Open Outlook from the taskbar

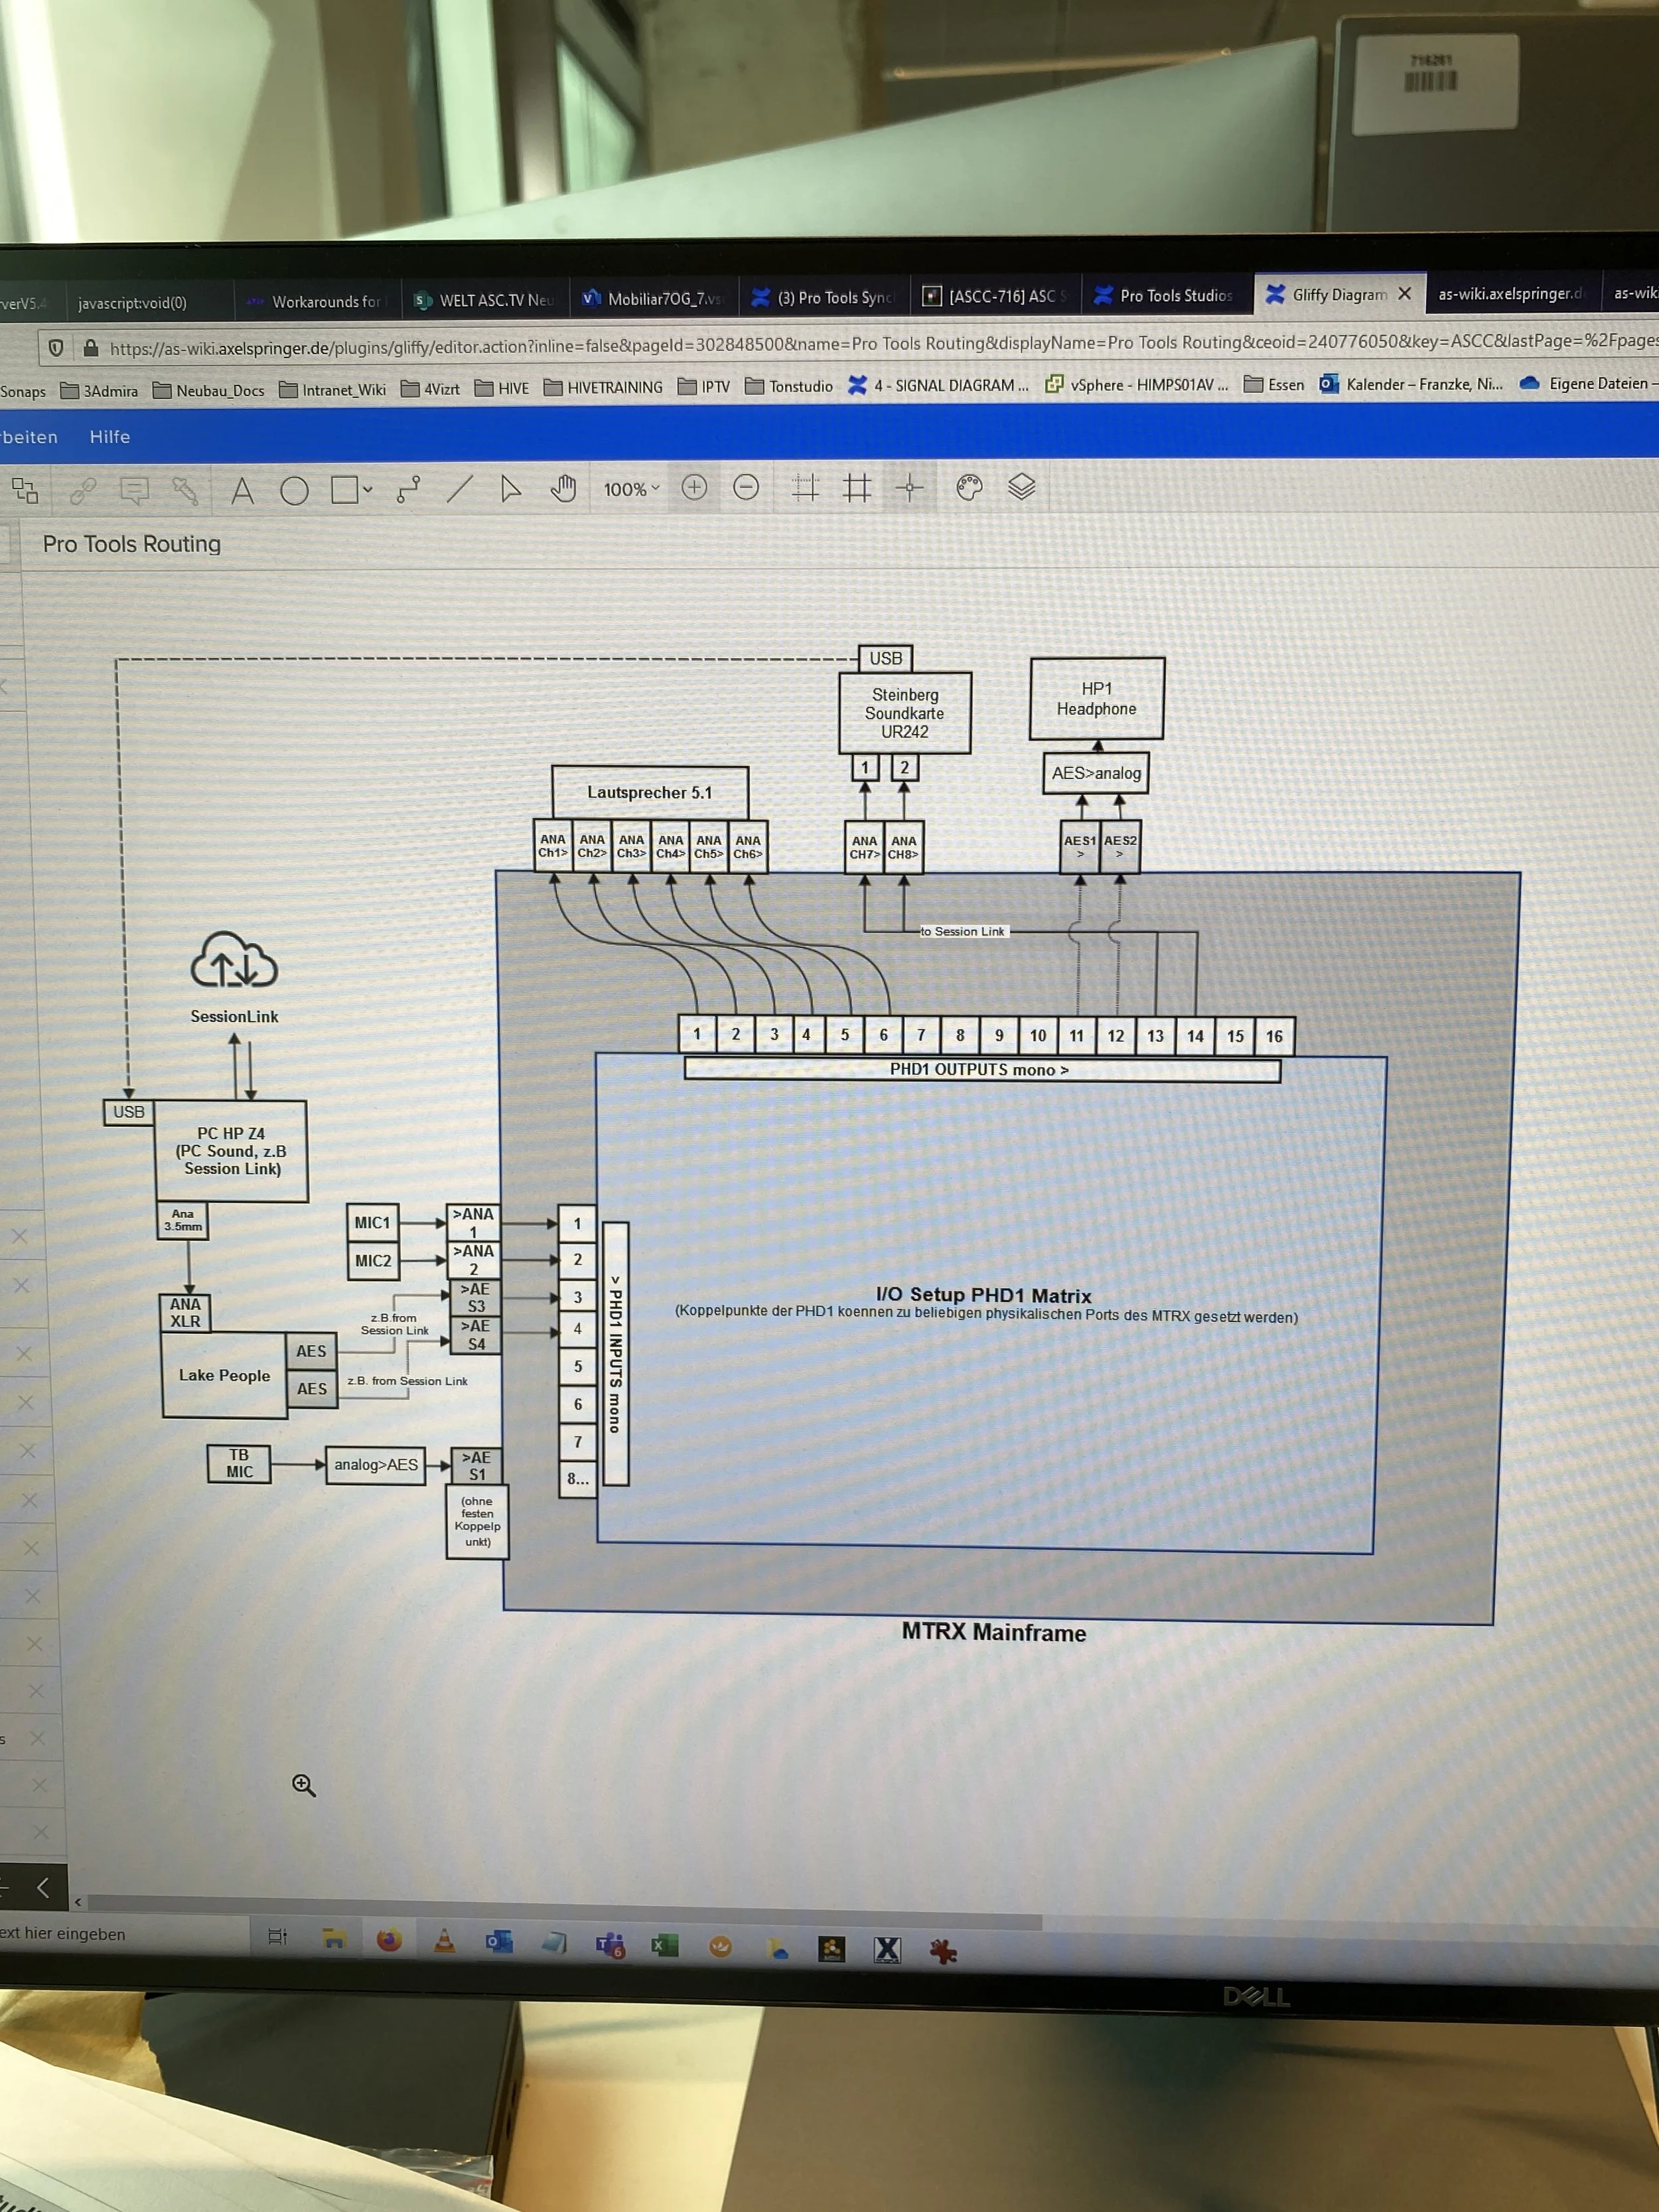(499, 1942)
